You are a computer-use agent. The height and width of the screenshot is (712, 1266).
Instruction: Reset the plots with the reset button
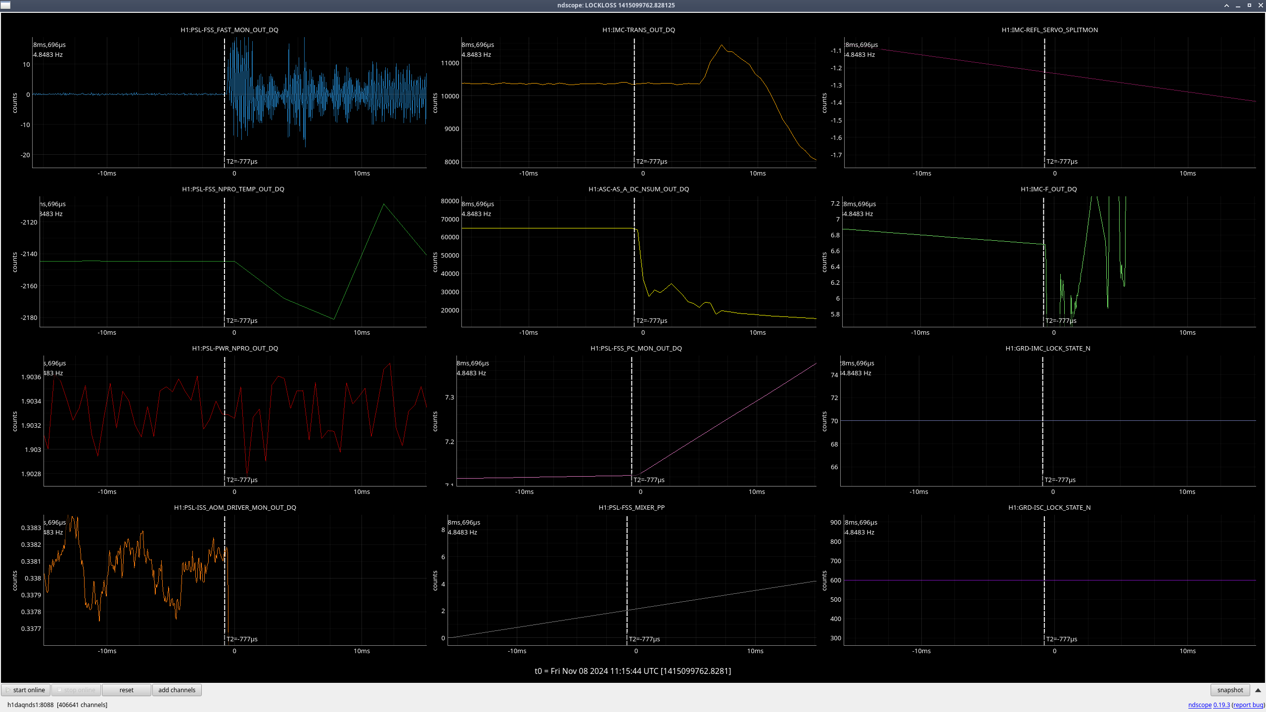point(126,690)
